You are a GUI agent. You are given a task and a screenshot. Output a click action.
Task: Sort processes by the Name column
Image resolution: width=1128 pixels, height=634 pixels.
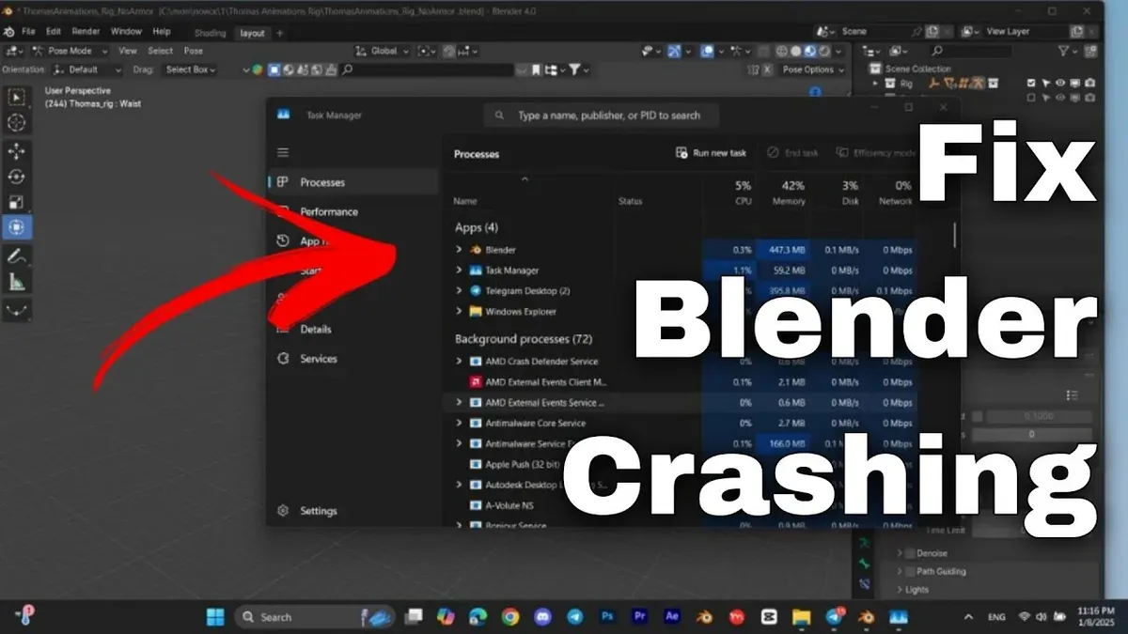click(465, 201)
